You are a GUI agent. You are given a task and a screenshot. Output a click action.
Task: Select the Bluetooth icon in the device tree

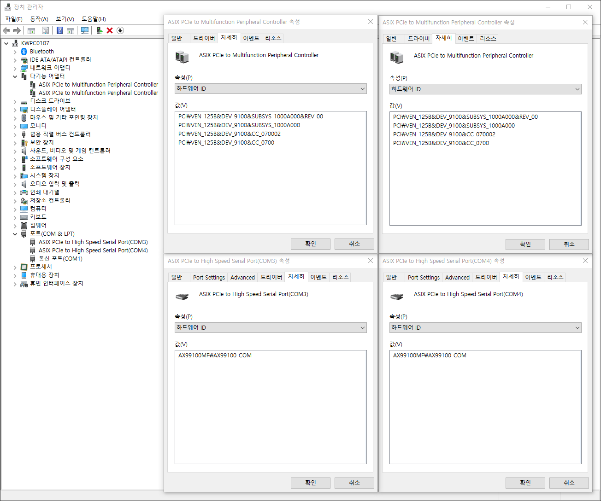tap(24, 52)
